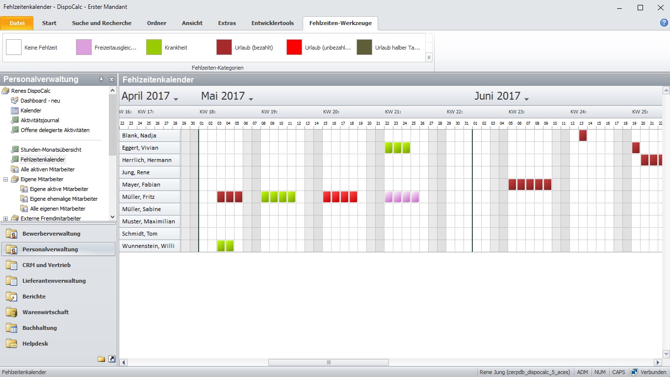Open the Bewerberverwaltung module

51,234
